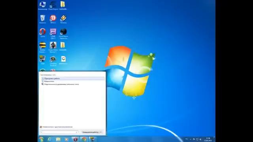This screenshot has height=142, width=253.
Task: Open the white document icon with orange circle
Action: pyautogui.click(x=63, y=60)
